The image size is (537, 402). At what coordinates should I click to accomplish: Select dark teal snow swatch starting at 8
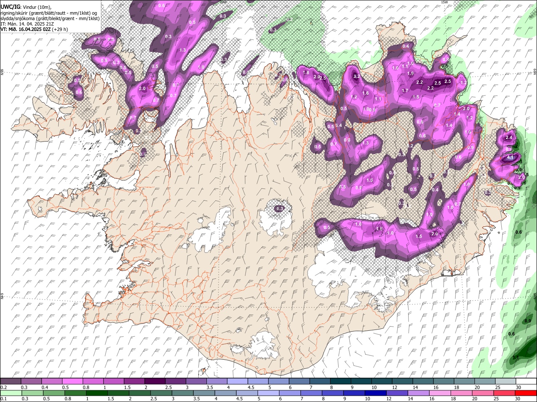pyautogui.click(x=340, y=381)
